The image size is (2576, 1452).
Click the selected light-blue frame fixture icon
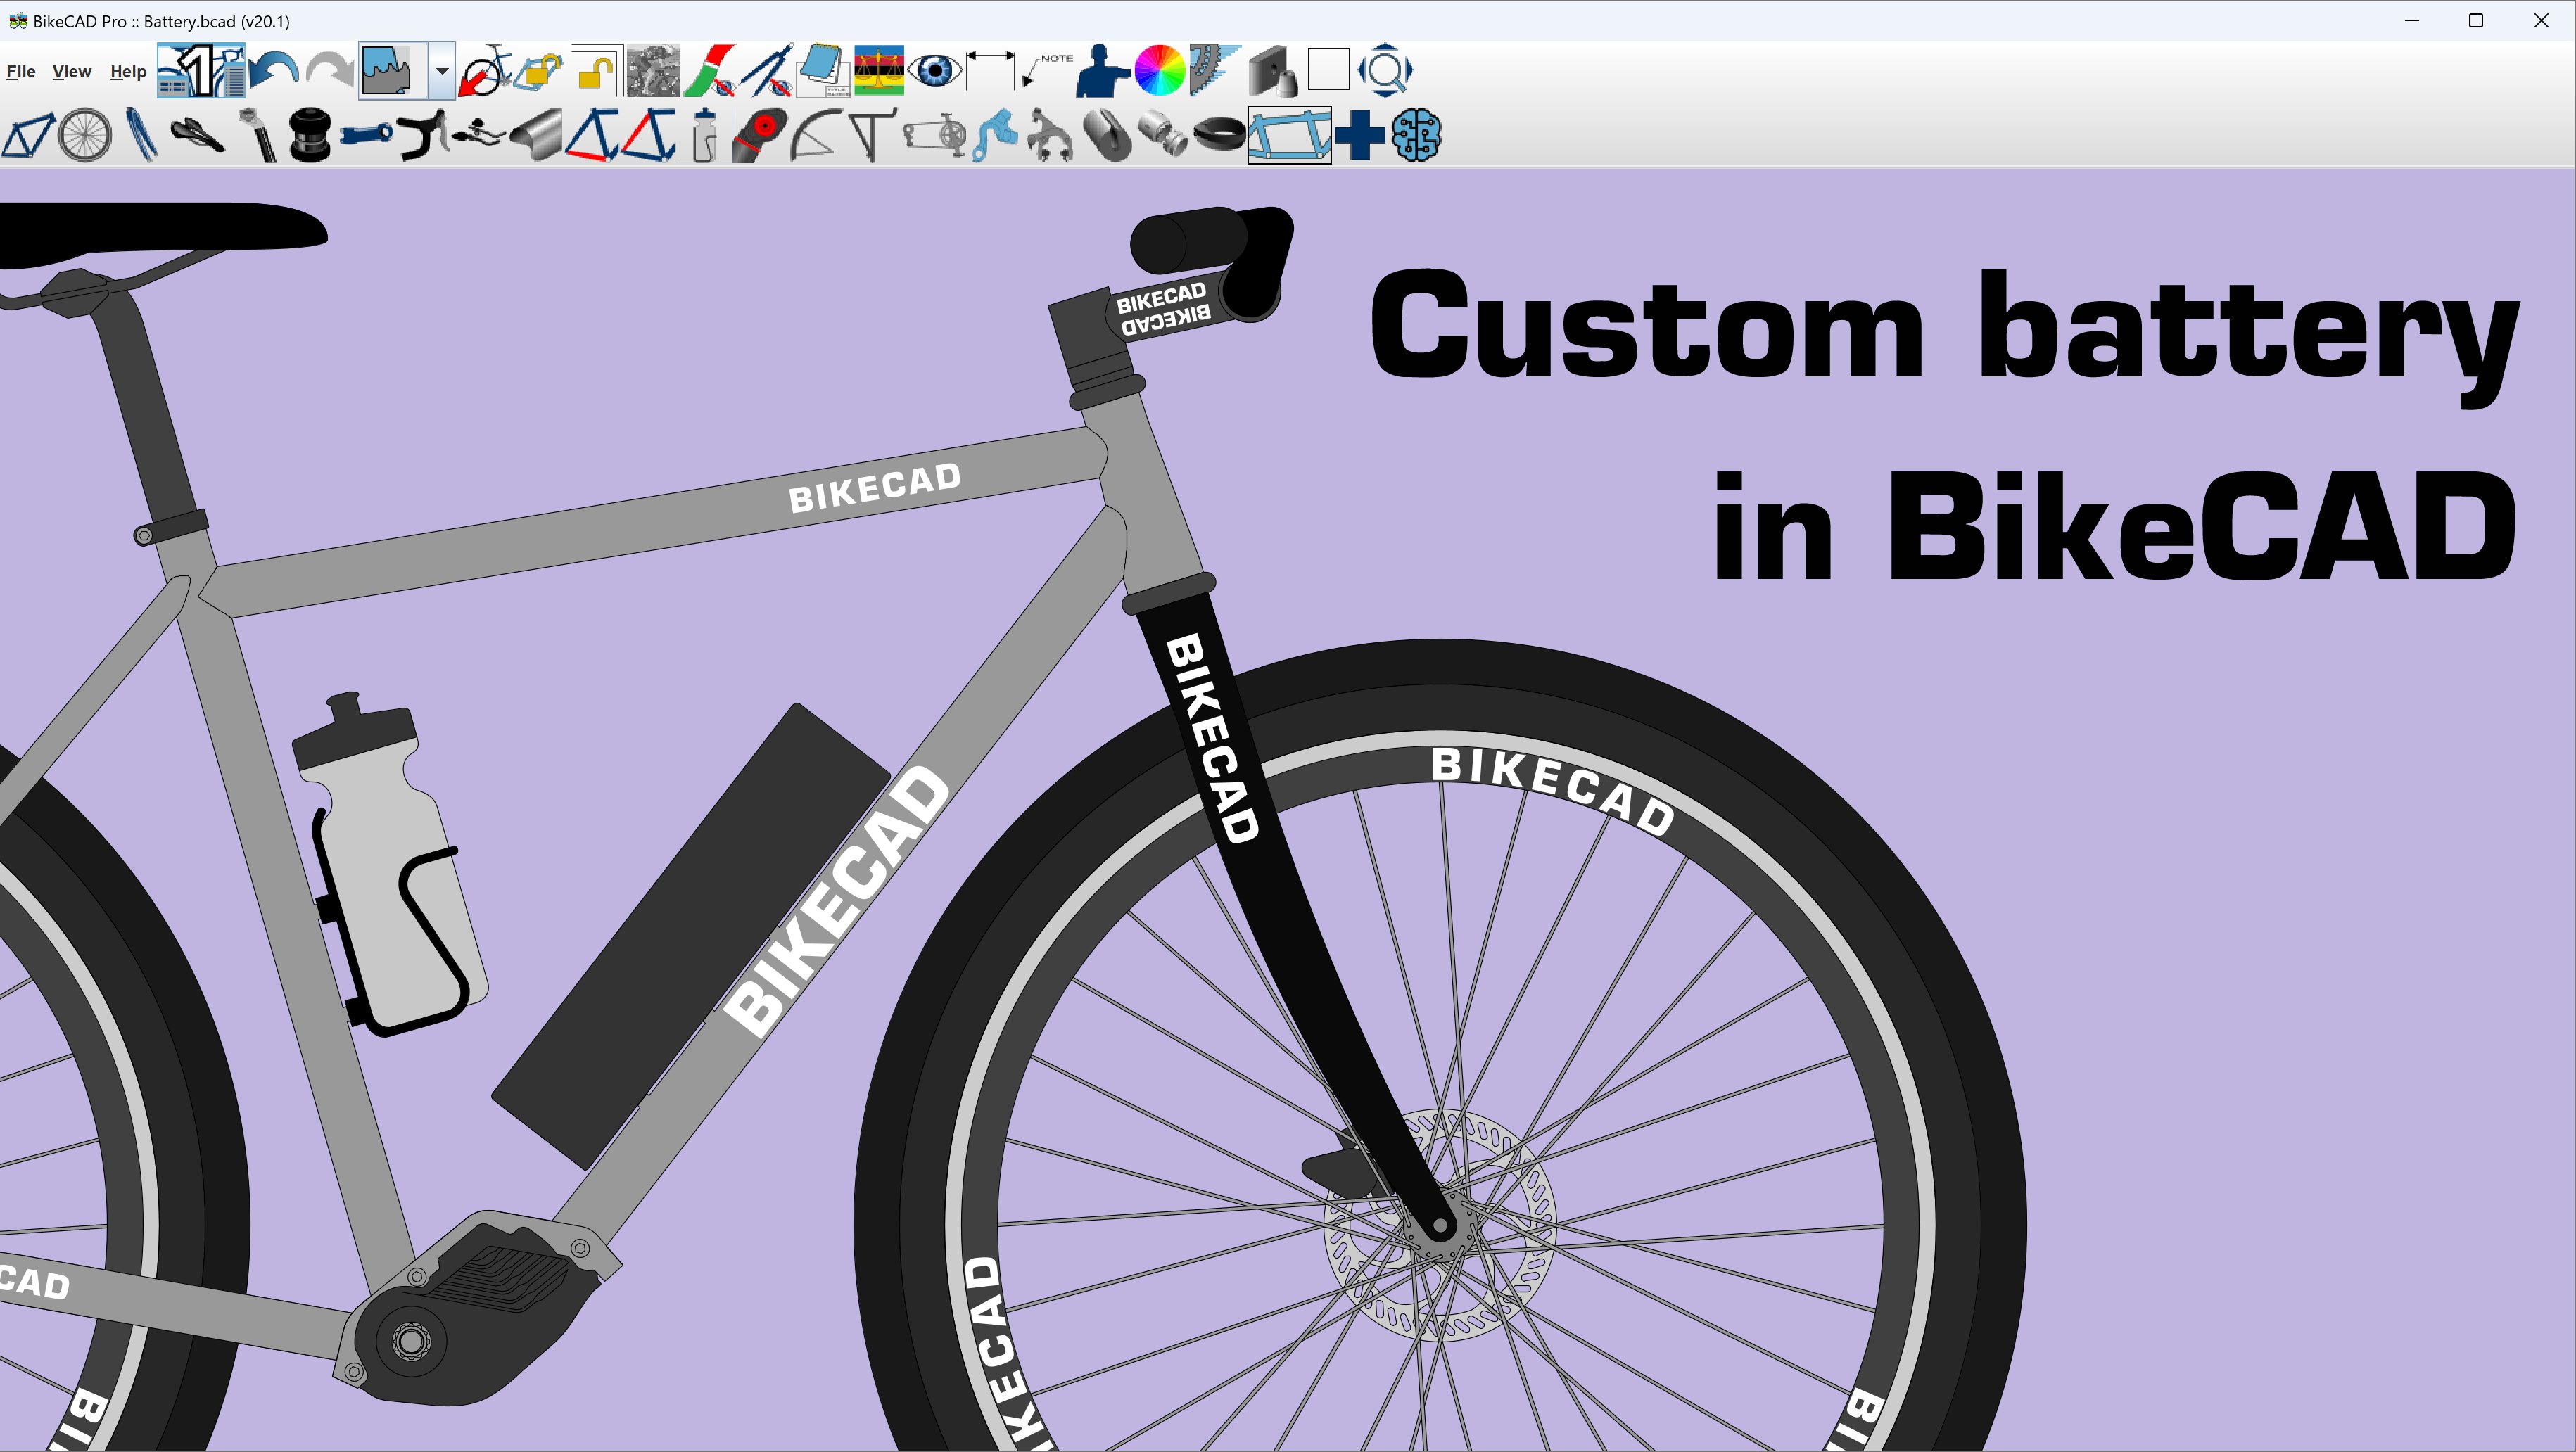[x=1290, y=135]
